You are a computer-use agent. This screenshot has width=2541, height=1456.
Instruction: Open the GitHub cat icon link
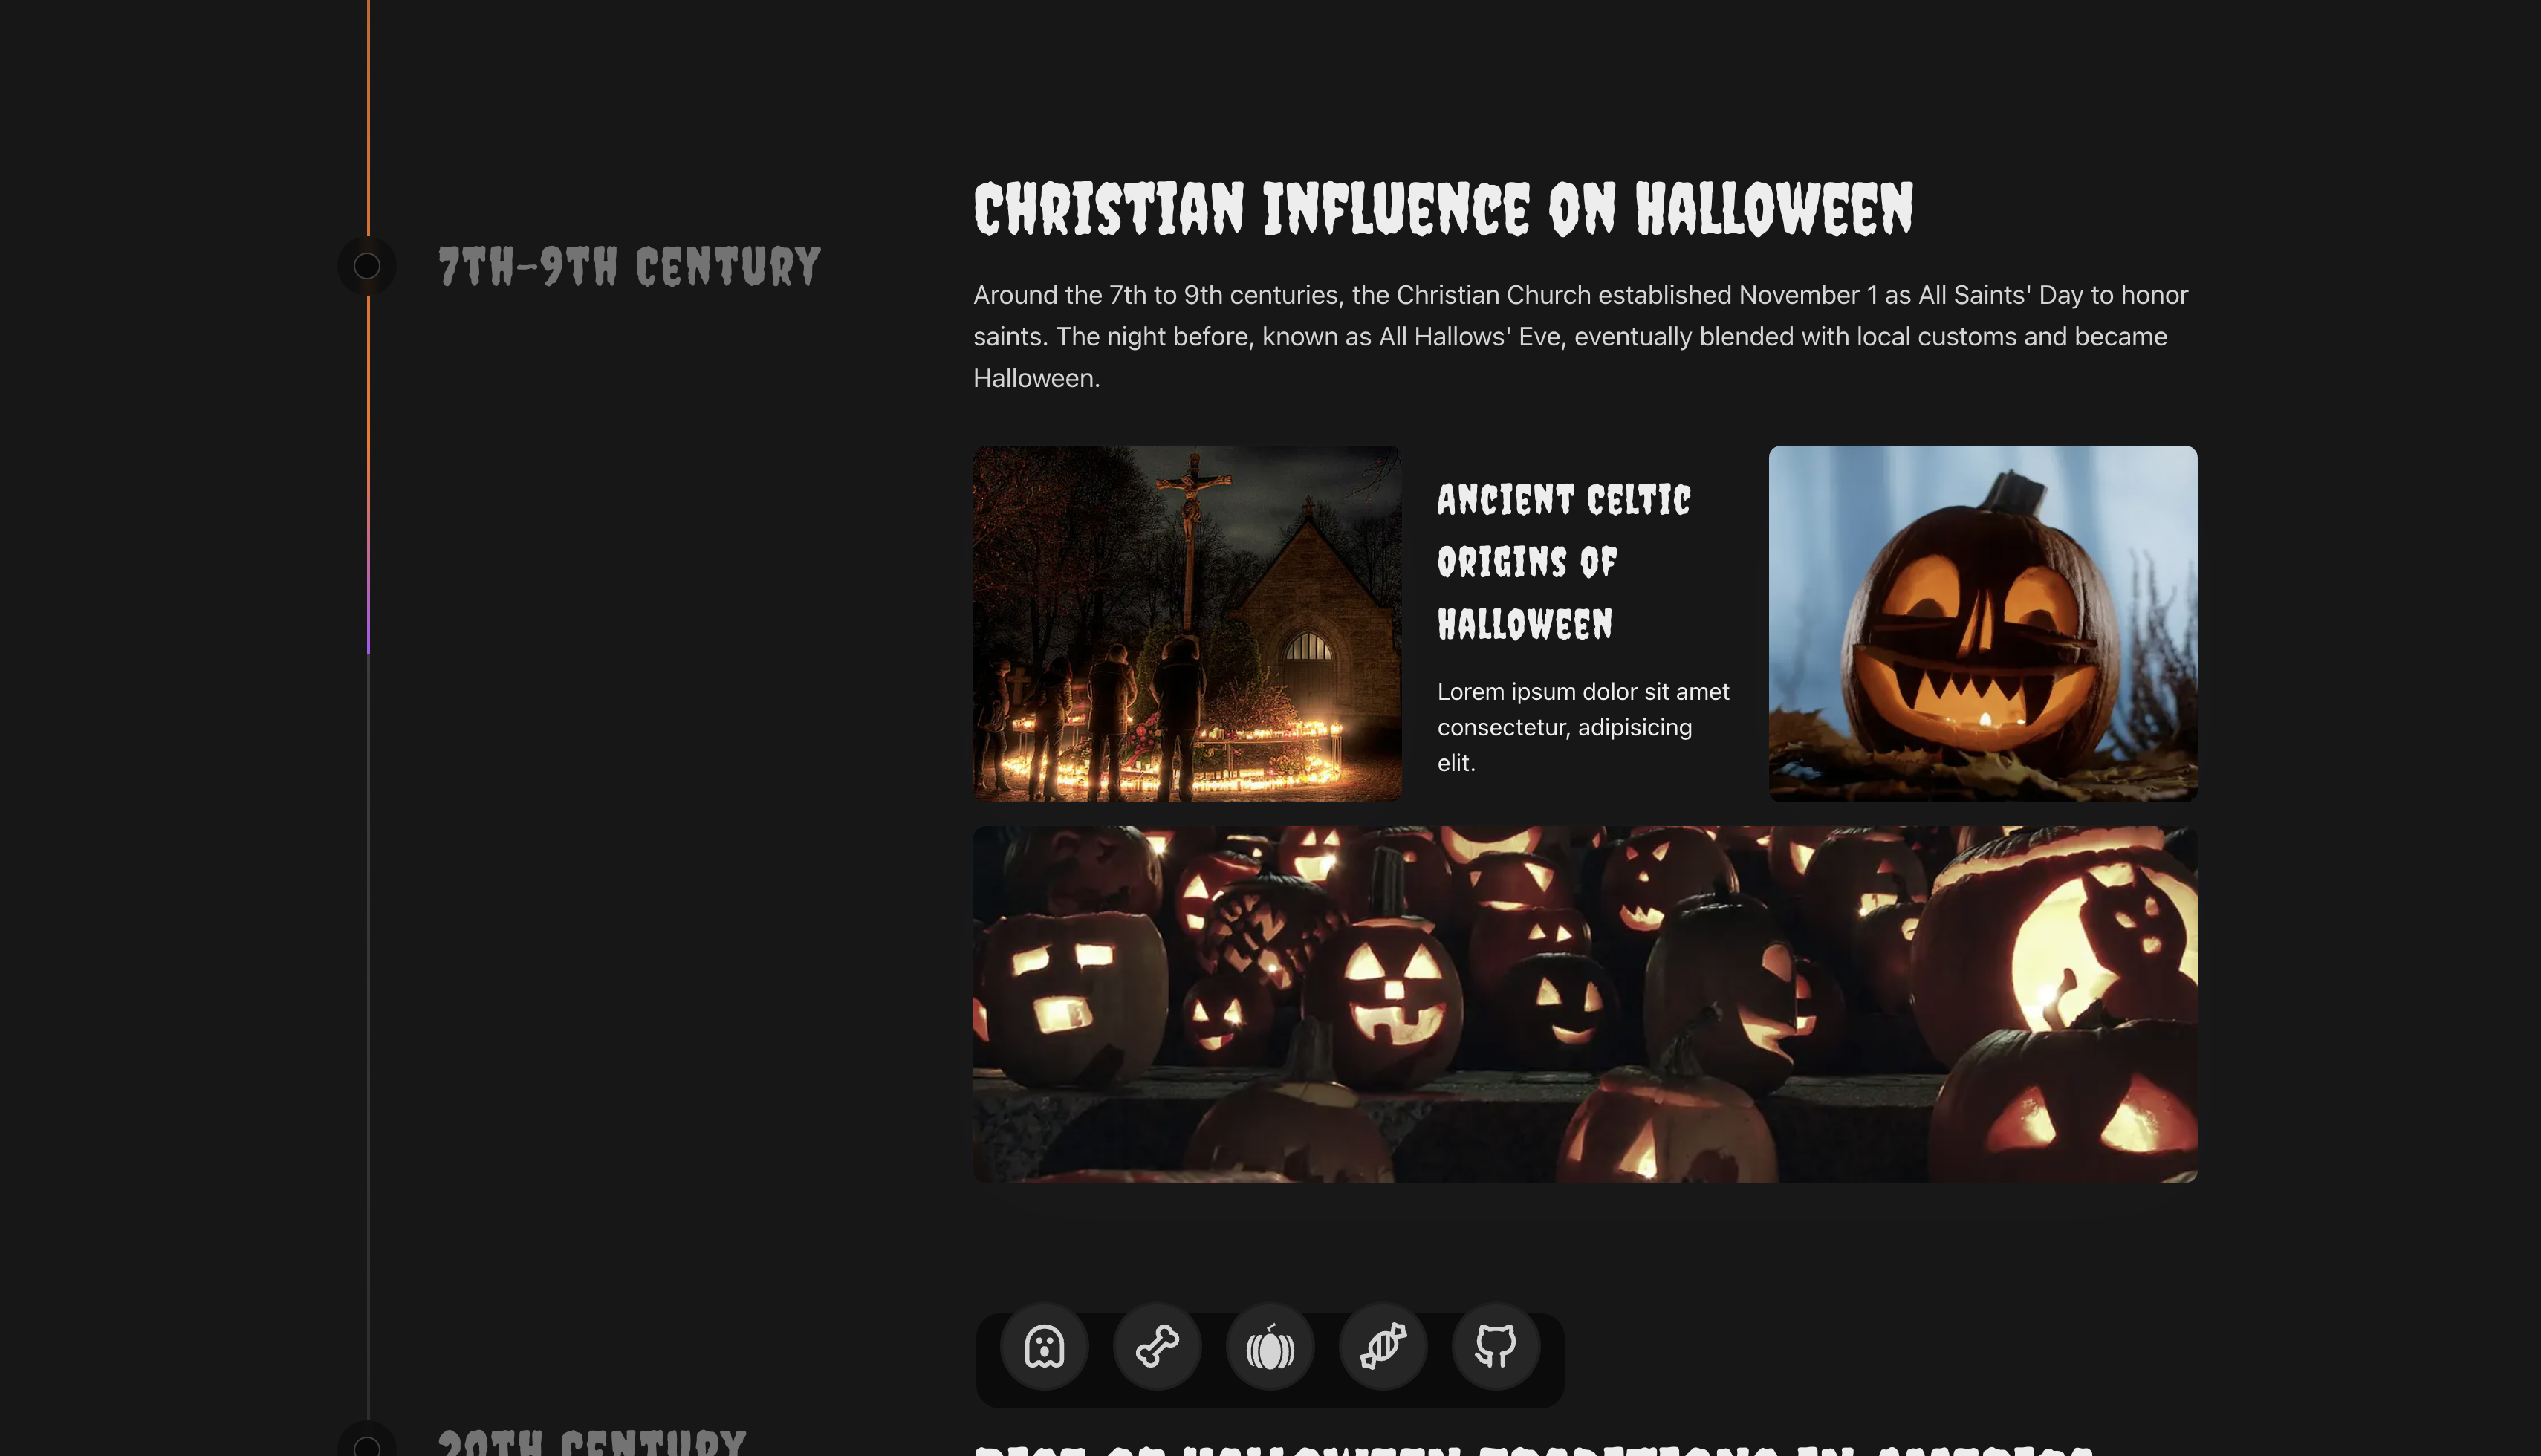pyautogui.click(x=1496, y=1346)
